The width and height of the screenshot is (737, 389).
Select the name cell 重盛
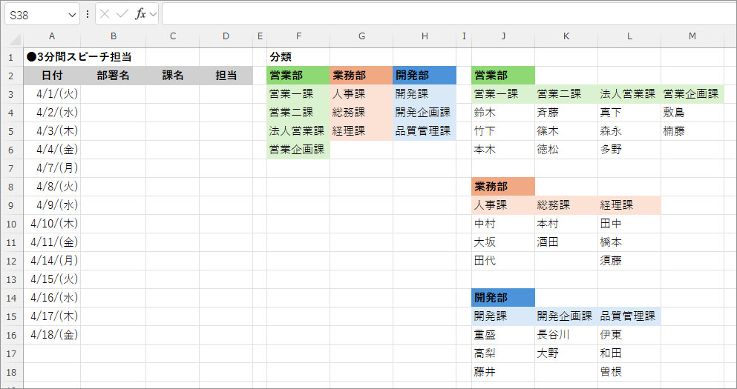pyautogui.click(x=503, y=335)
